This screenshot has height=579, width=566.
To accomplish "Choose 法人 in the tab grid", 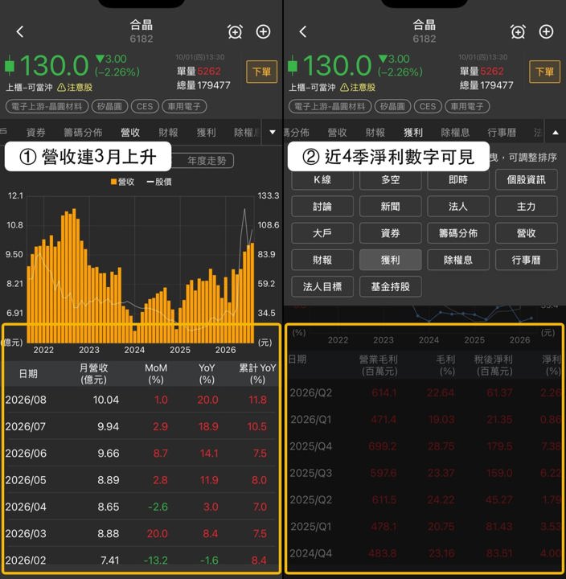I will click(x=458, y=207).
